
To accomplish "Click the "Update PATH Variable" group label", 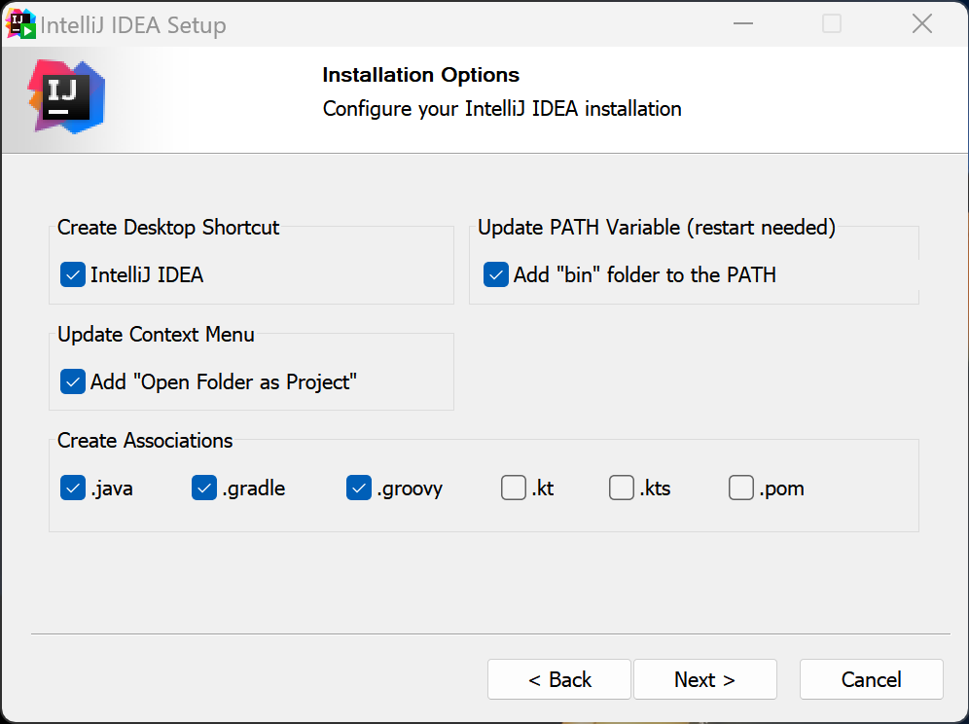I will click(657, 228).
